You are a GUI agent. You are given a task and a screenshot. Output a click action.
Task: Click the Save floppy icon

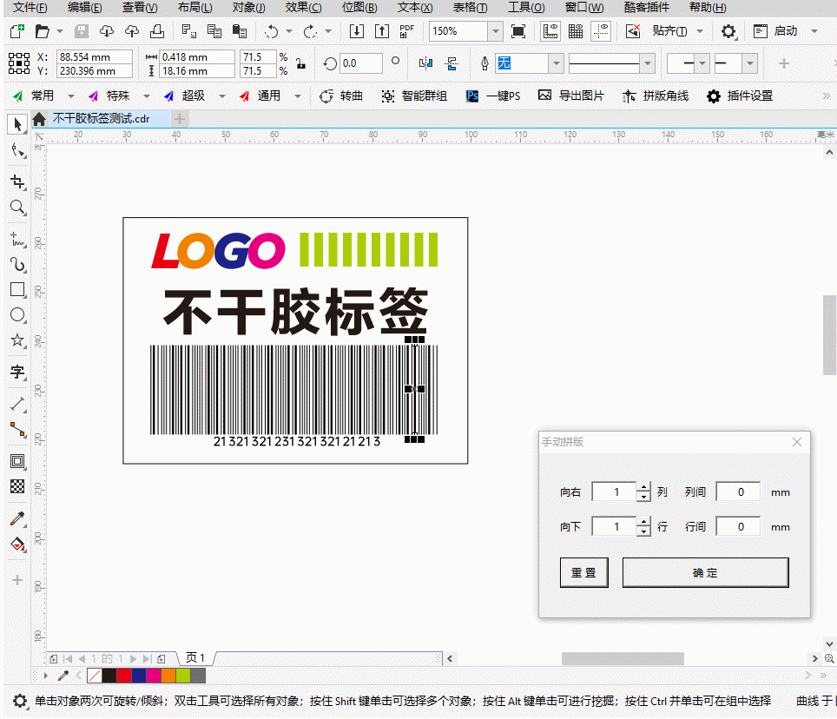click(x=81, y=31)
